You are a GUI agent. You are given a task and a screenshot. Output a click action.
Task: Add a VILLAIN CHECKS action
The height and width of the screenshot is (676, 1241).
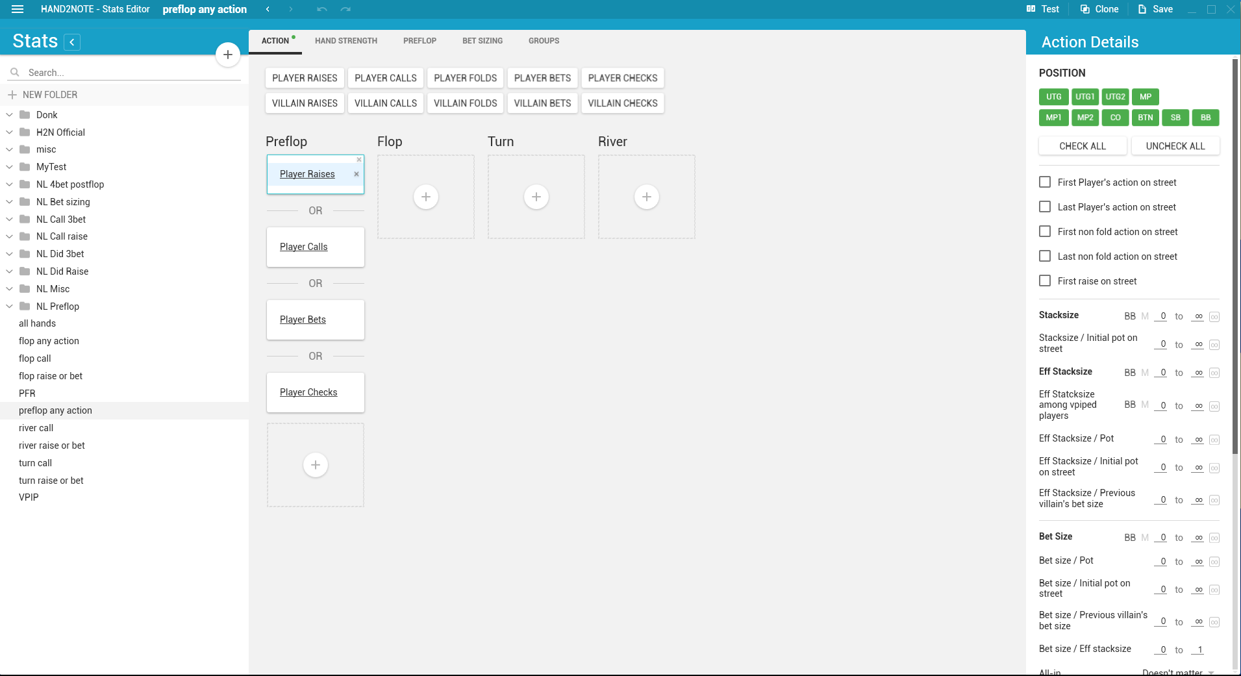coord(623,103)
